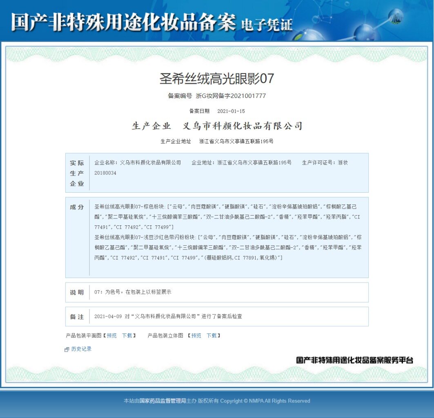Click the 备案编号 label

point(180,96)
